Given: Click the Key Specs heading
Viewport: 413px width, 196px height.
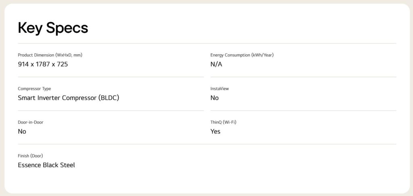Looking at the screenshot, I should (53, 28).
